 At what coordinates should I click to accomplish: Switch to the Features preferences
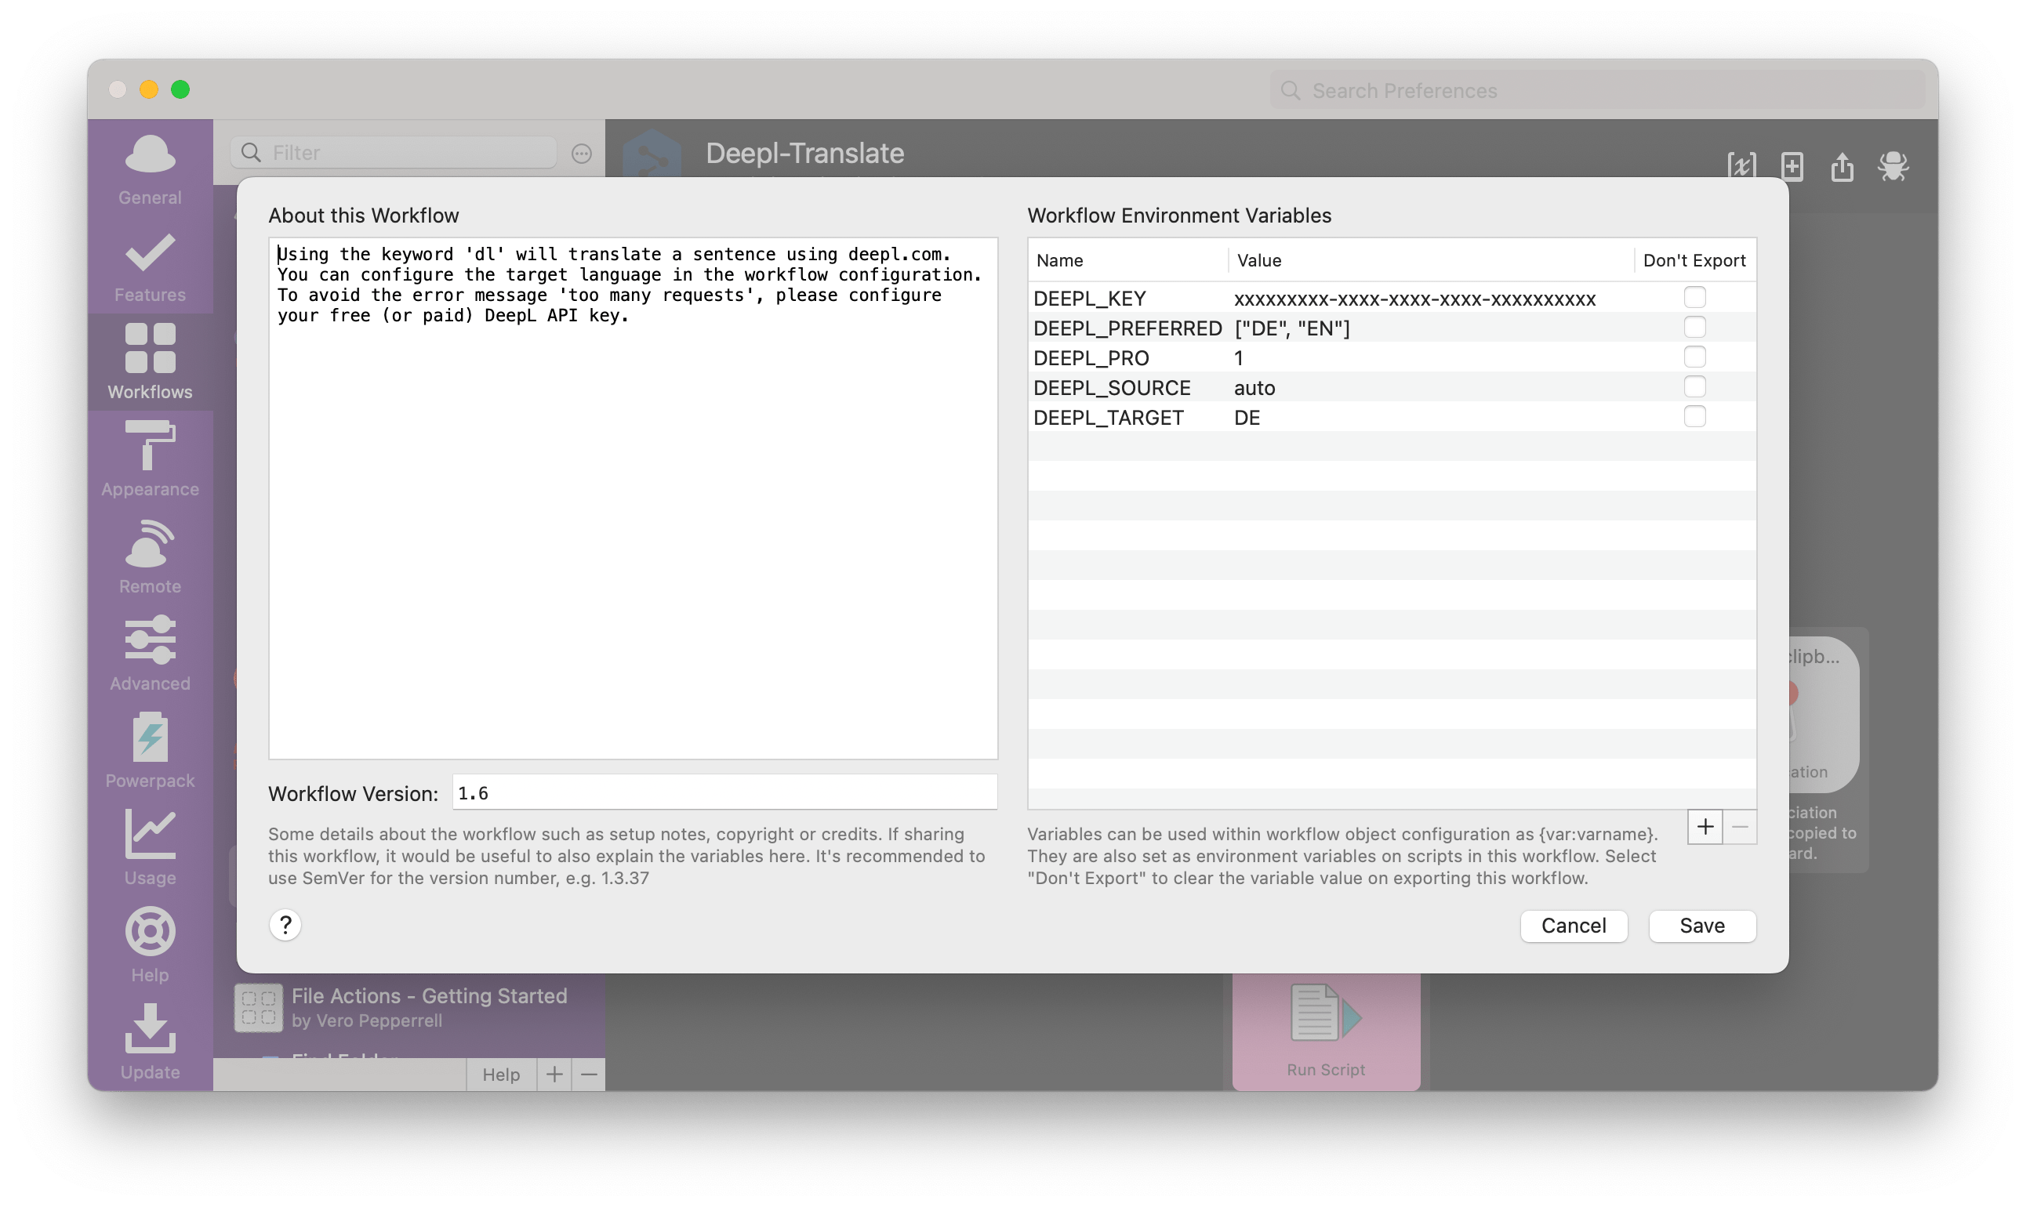150,266
